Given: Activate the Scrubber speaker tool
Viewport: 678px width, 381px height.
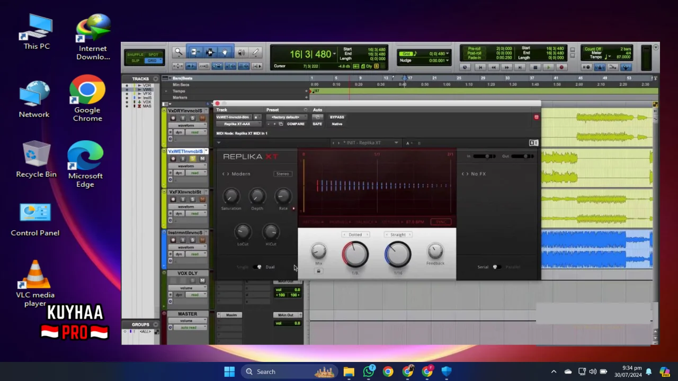Looking at the screenshot, I should pyautogui.click(x=242, y=52).
